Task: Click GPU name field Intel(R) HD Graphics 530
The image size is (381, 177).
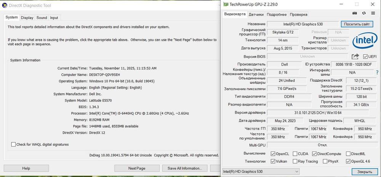Action: point(303,24)
